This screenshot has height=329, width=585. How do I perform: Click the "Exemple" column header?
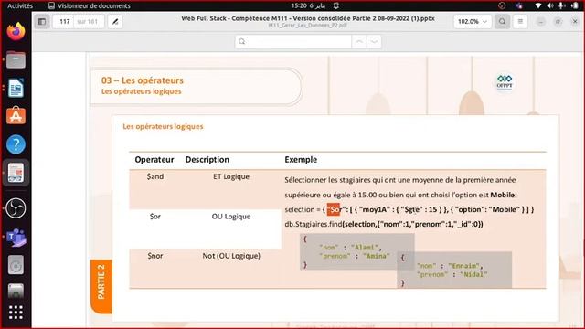301,160
